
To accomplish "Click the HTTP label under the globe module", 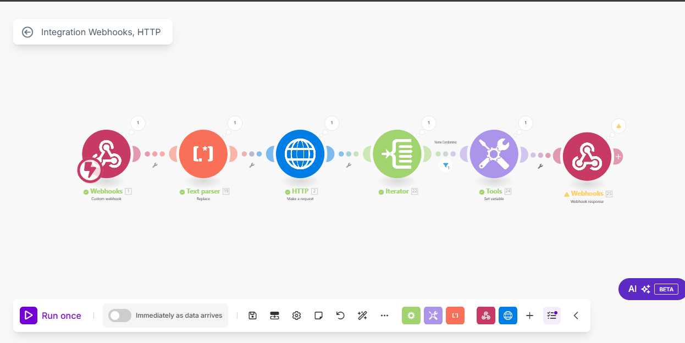I will pos(300,191).
